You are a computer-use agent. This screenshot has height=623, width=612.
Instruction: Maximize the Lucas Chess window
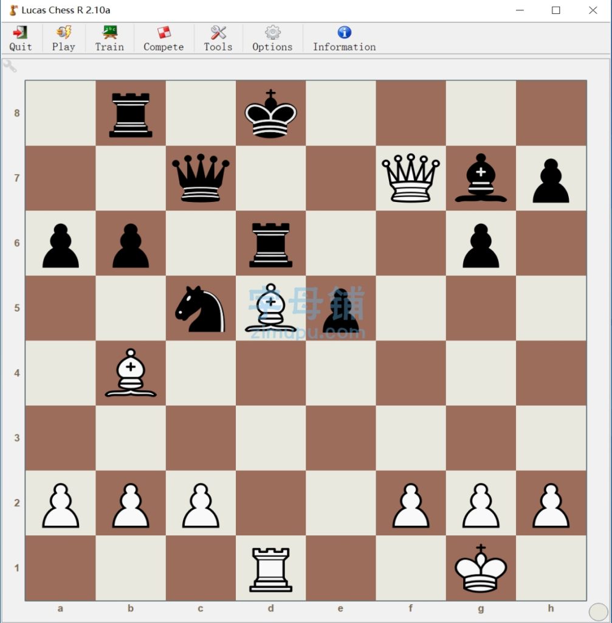556,10
